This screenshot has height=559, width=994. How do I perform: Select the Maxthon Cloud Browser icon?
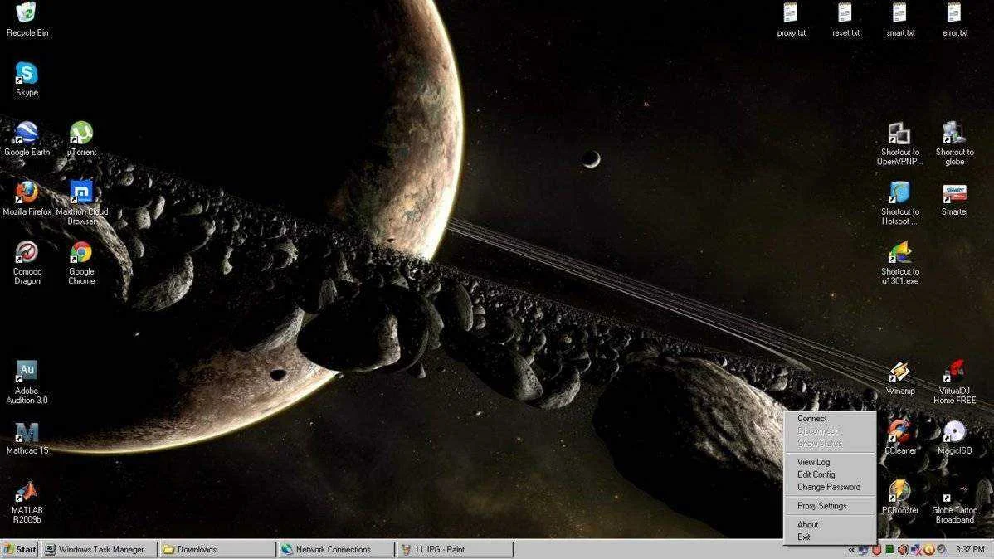pyautogui.click(x=81, y=203)
